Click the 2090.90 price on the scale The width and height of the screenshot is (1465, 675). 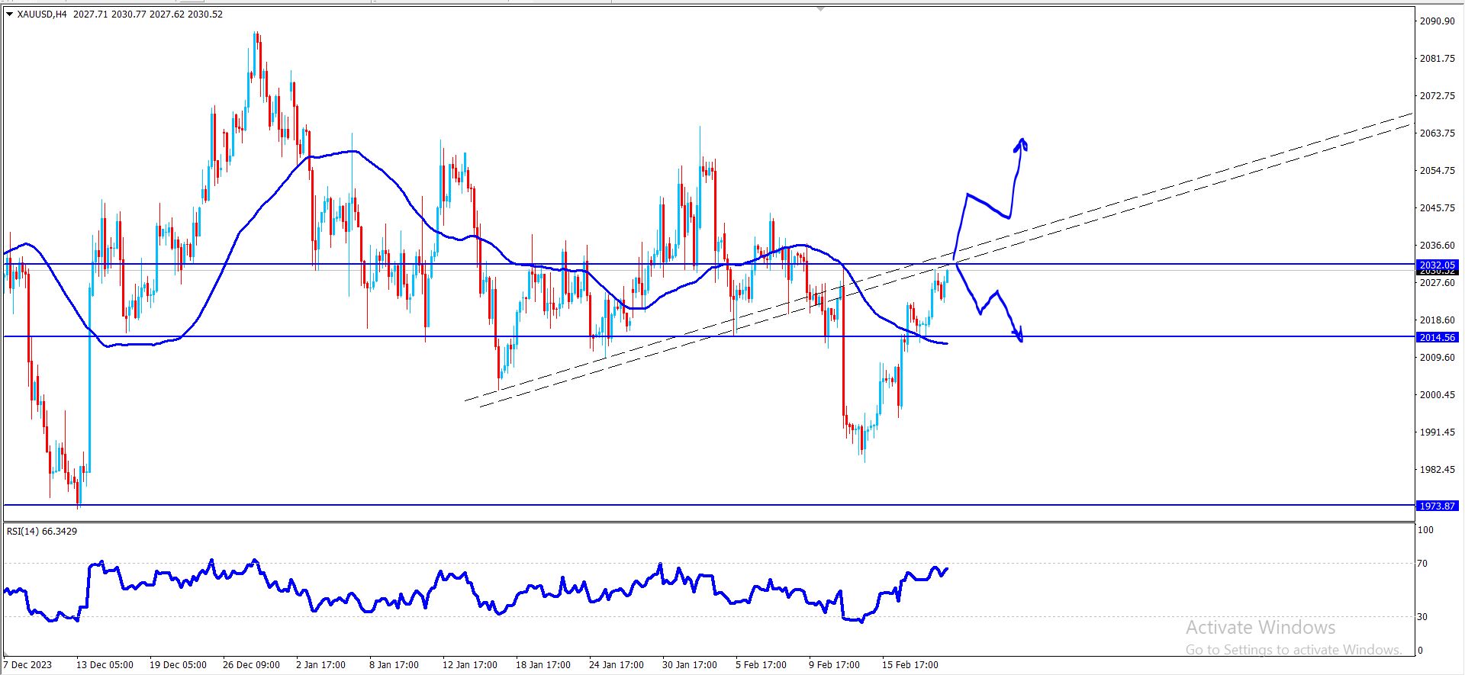1438,21
